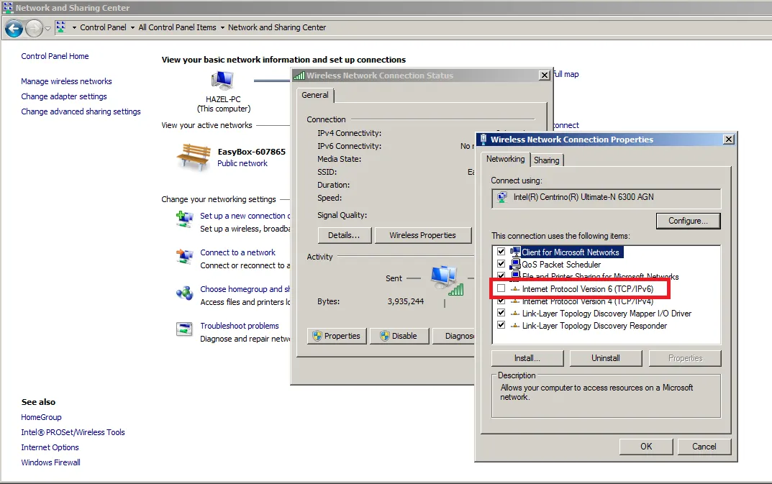
Task: Select the General tab in Status window
Action: pos(315,95)
